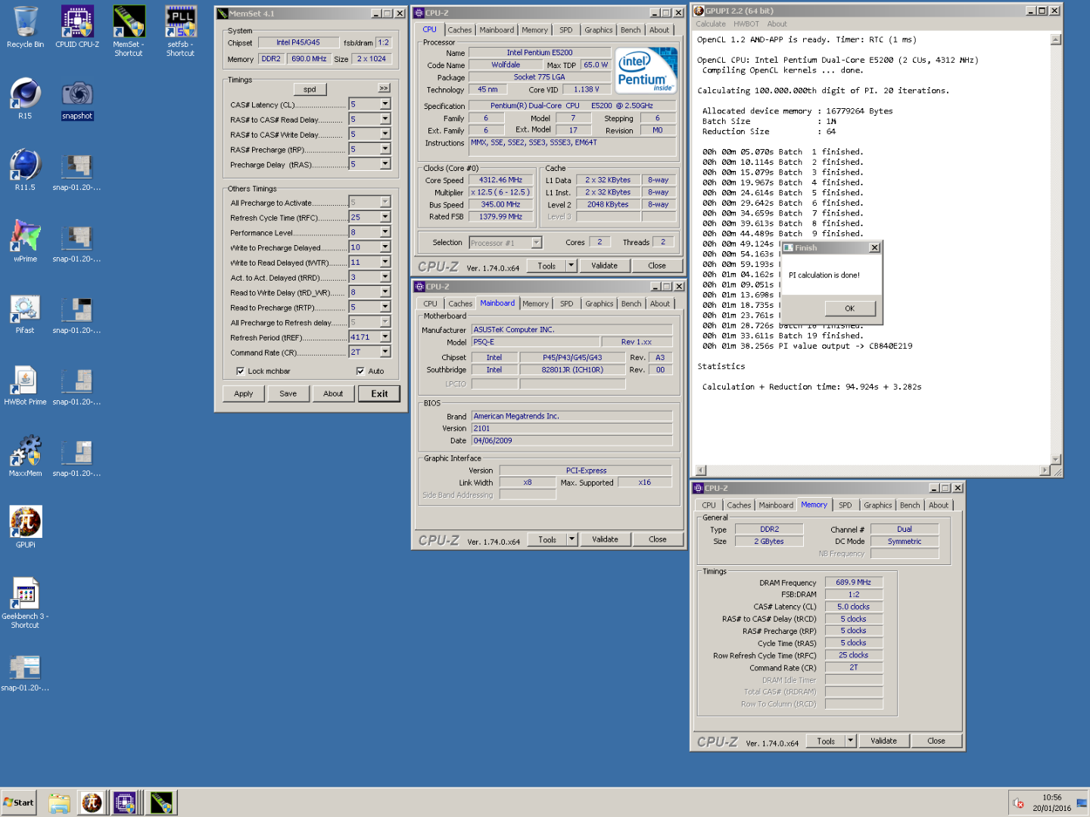
Task: Open SPD tab in top CPU-Z window
Action: (566, 30)
